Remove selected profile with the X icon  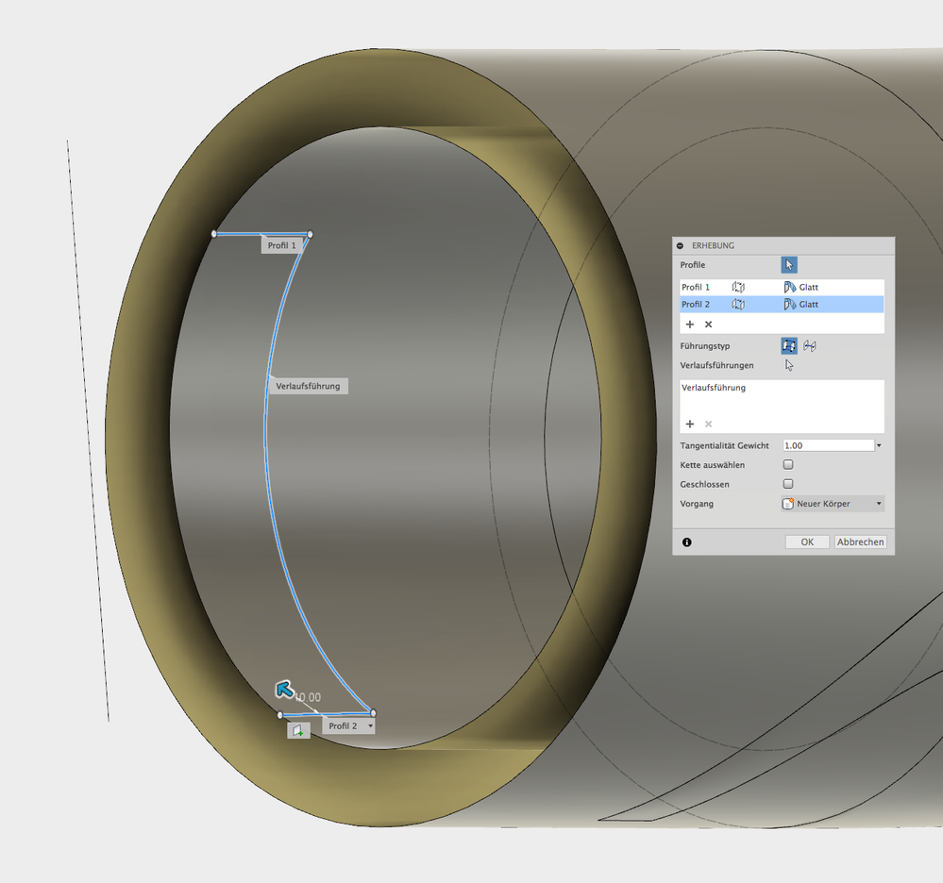(709, 324)
